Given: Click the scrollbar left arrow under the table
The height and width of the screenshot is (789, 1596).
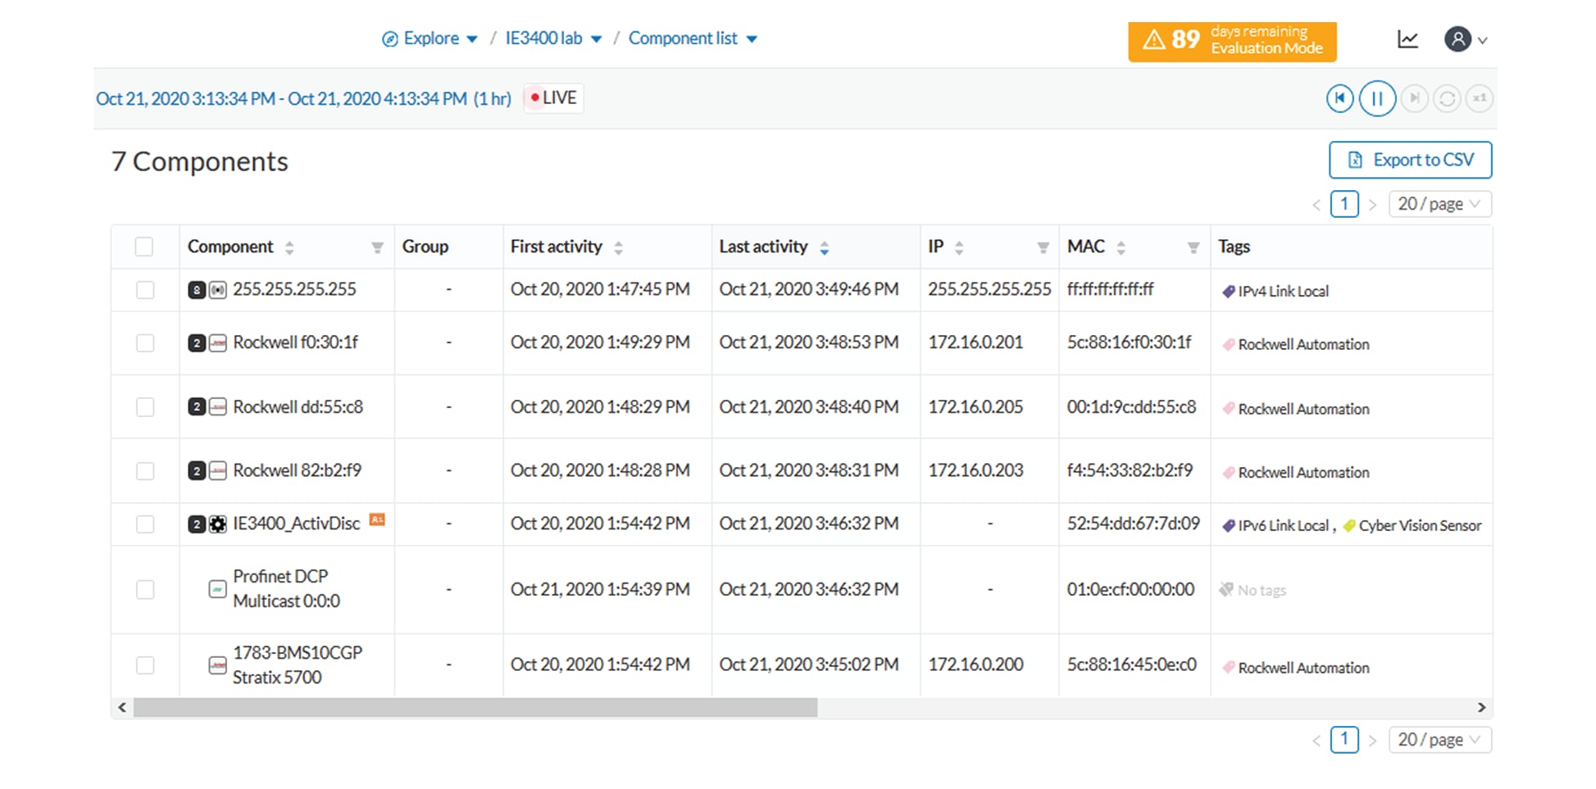Looking at the screenshot, I should pyautogui.click(x=122, y=708).
